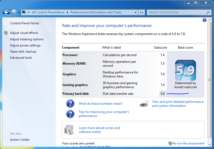Image resolution: width=214 pixels, height=149 pixels.
Task: Open the recent pages dropdown arrow
Action: 19,13
